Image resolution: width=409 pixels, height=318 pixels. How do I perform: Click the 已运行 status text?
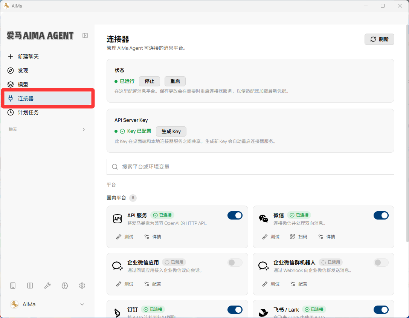point(127,81)
